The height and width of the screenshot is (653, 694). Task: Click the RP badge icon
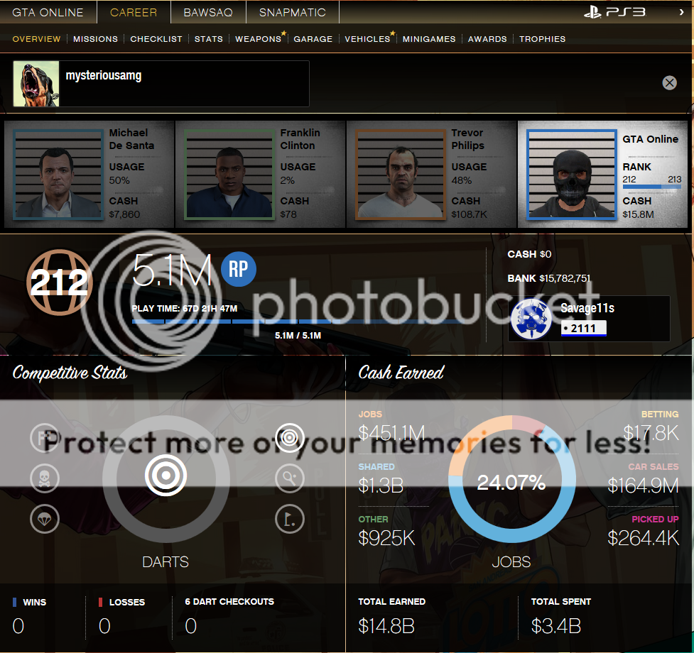(239, 269)
